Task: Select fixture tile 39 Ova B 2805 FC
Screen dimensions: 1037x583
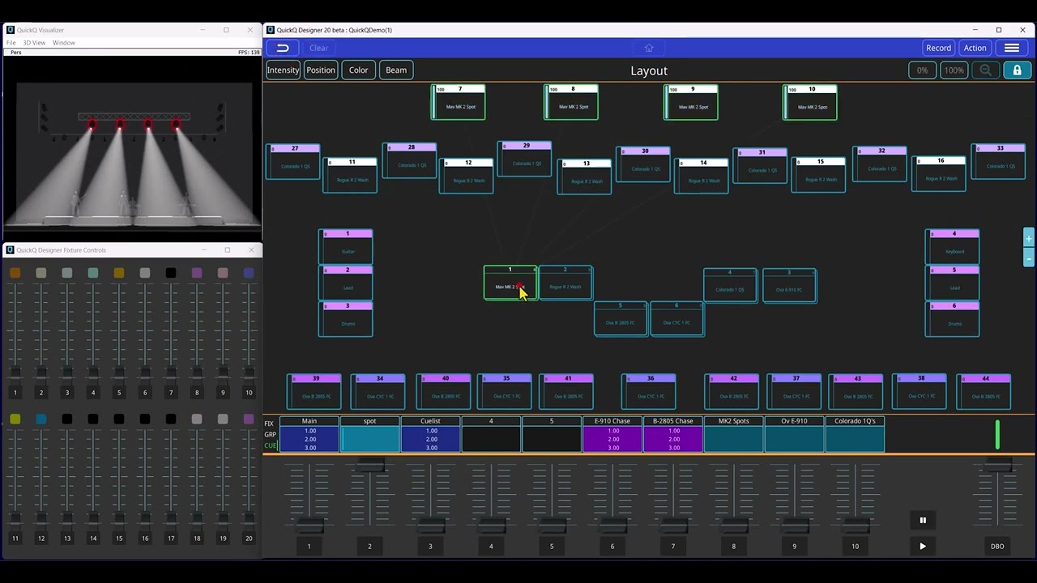Action: [x=314, y=392]
